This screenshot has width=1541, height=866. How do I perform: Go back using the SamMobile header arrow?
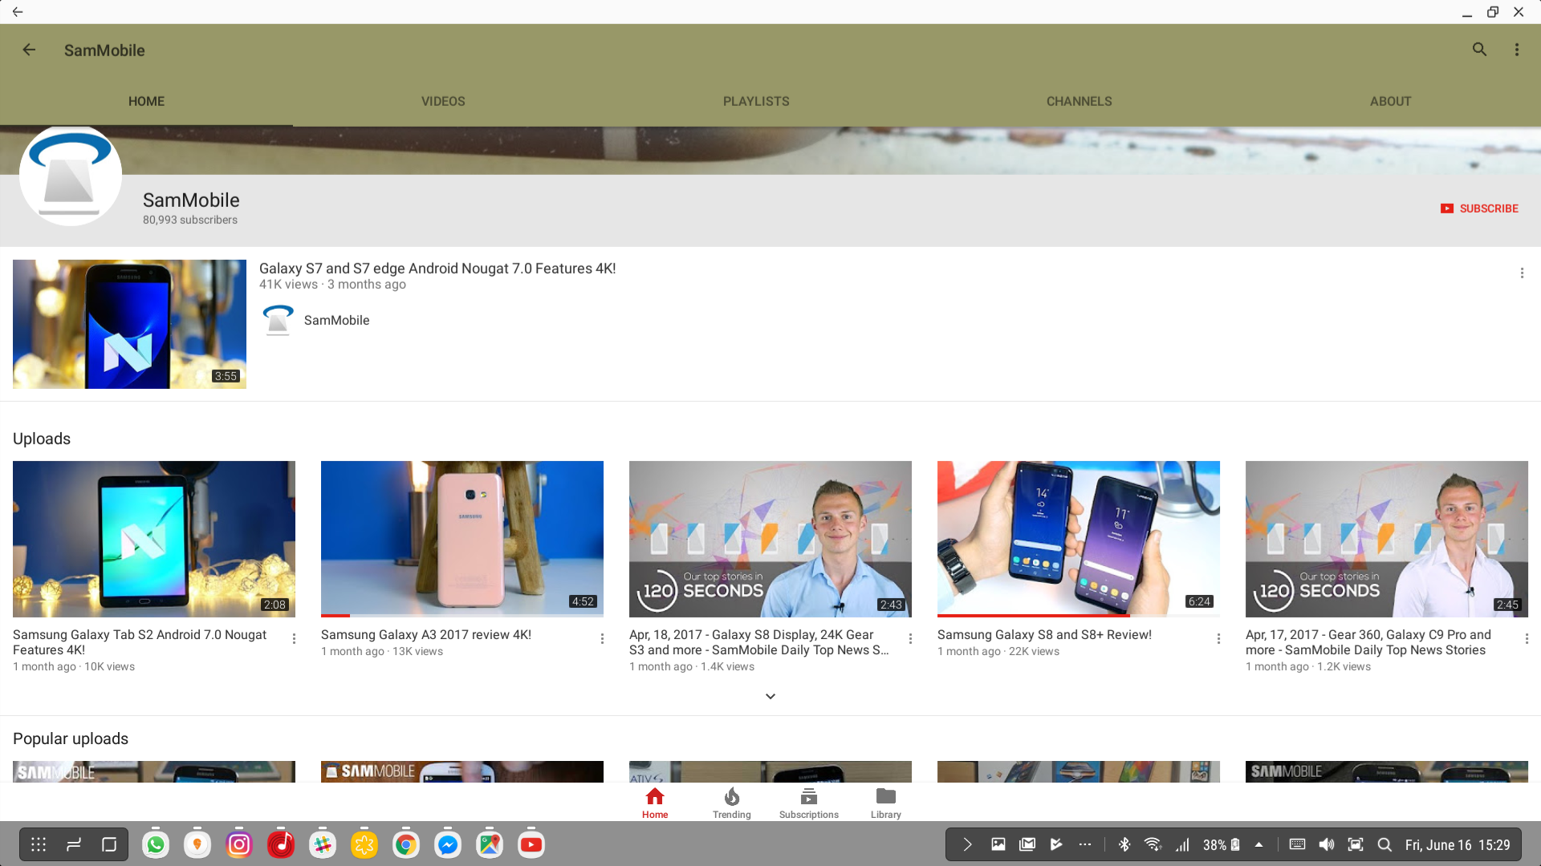click(x=29, y=50)
